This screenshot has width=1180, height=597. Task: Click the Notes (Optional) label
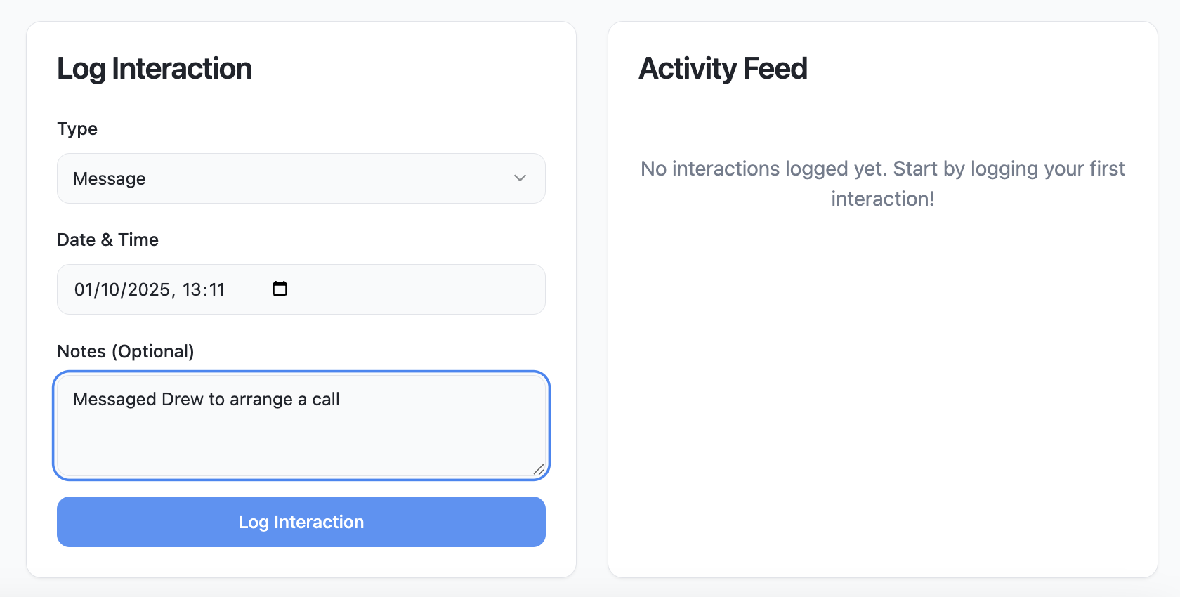125,351
